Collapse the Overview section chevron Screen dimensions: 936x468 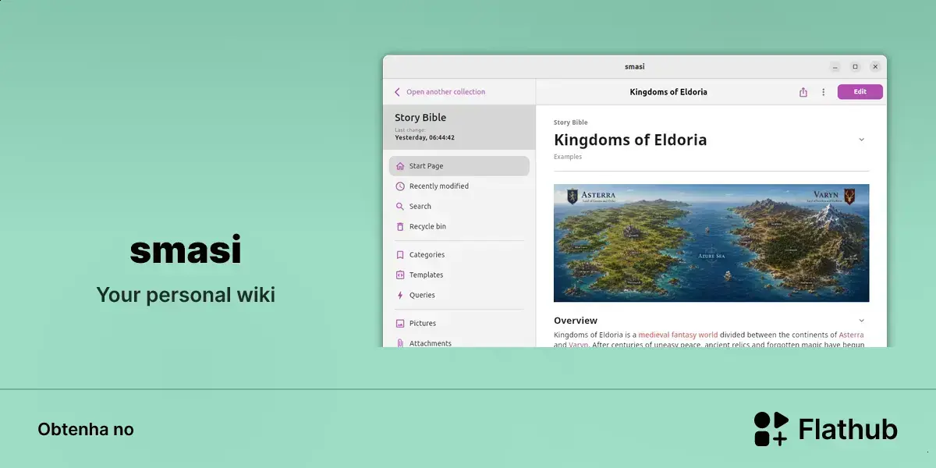[862, 321]
